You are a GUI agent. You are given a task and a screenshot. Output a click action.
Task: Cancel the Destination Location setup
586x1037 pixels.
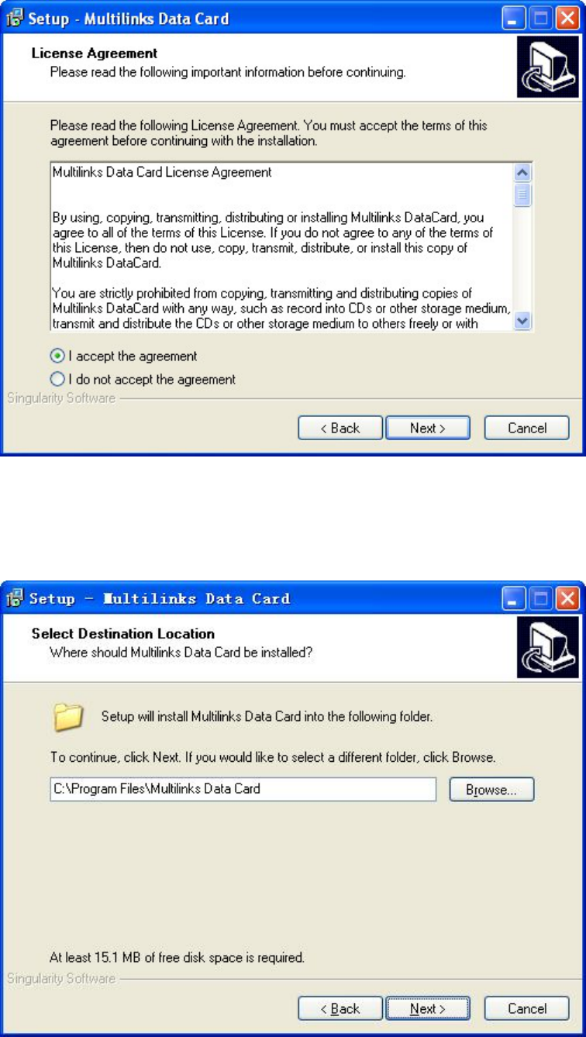pos(527,1008)
